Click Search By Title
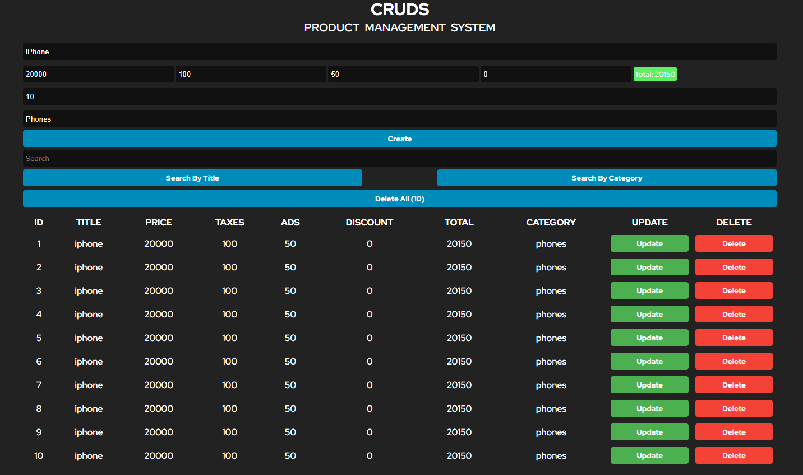803x475 pixels. click(x=192, y=178)
